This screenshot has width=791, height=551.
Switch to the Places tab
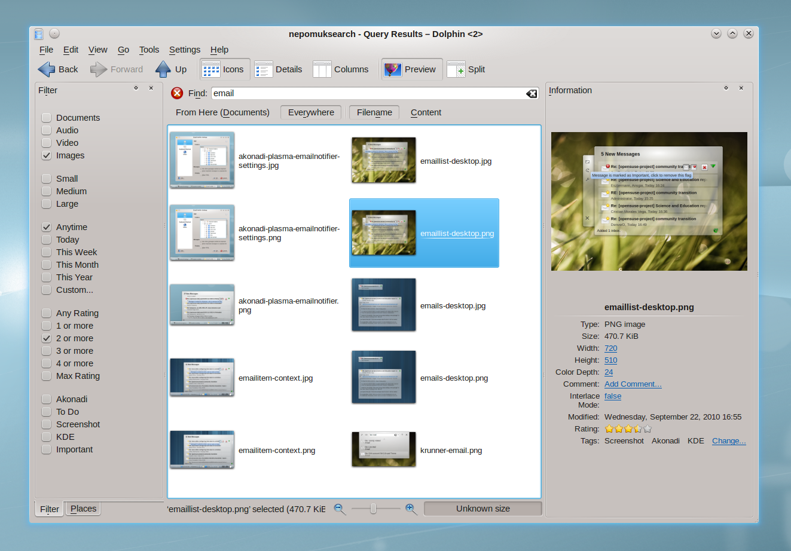[83, 509]
